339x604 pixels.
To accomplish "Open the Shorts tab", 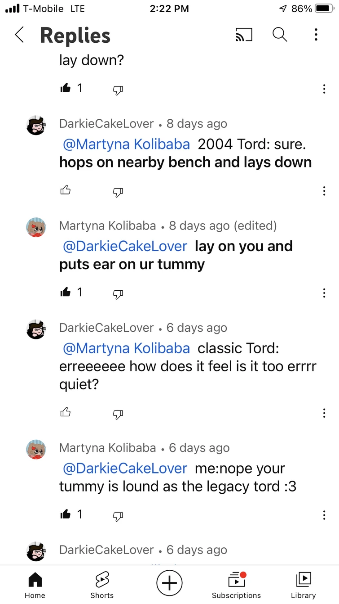I will 102,585.
